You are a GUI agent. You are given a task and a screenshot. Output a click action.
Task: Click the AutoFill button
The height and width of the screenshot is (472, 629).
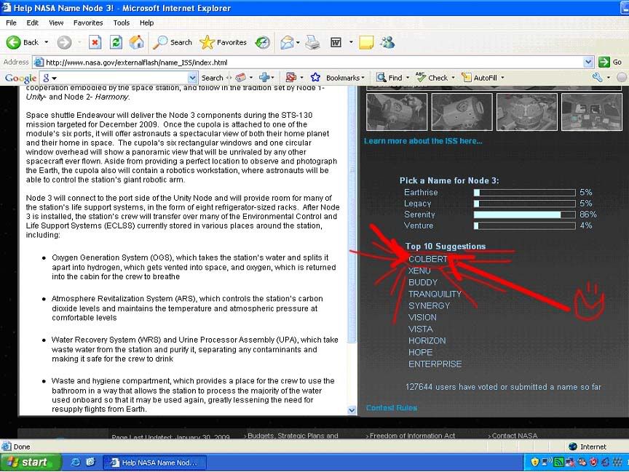(x=479, y=78)
